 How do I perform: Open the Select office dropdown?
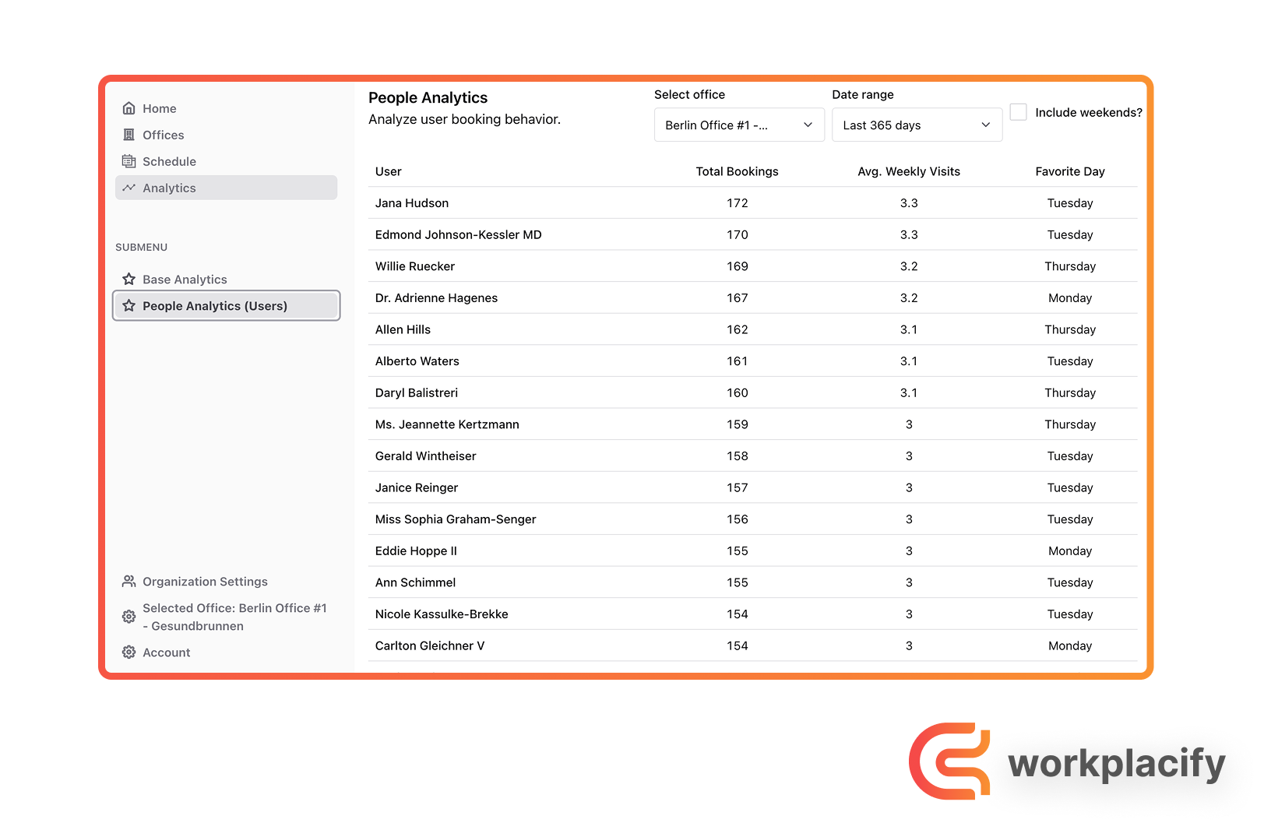[738, 125]
